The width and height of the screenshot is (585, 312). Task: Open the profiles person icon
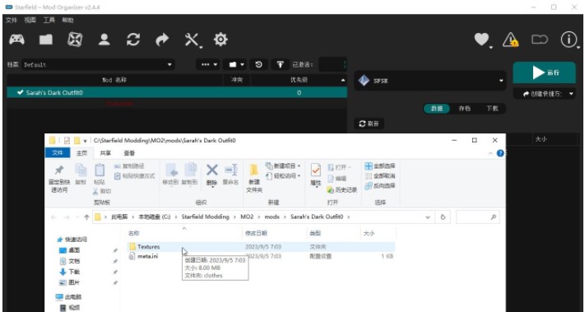[x=104, y=40]
